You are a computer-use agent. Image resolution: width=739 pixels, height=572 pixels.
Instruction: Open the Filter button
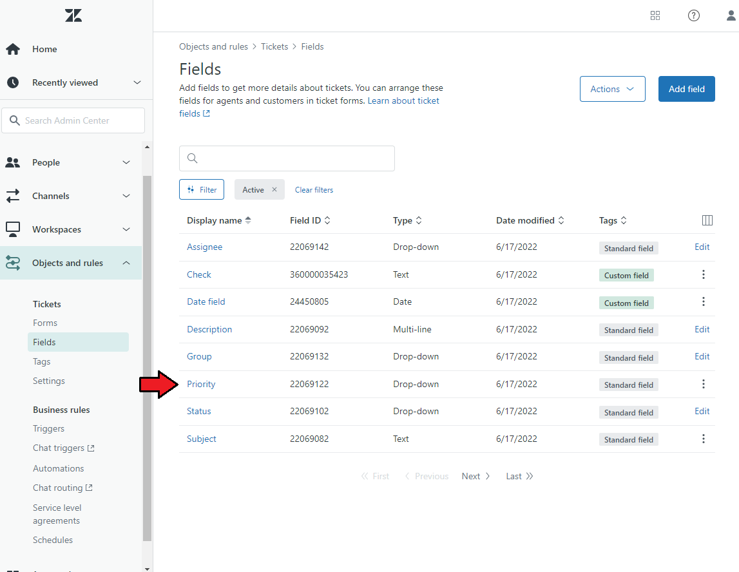tap(202, 189)
